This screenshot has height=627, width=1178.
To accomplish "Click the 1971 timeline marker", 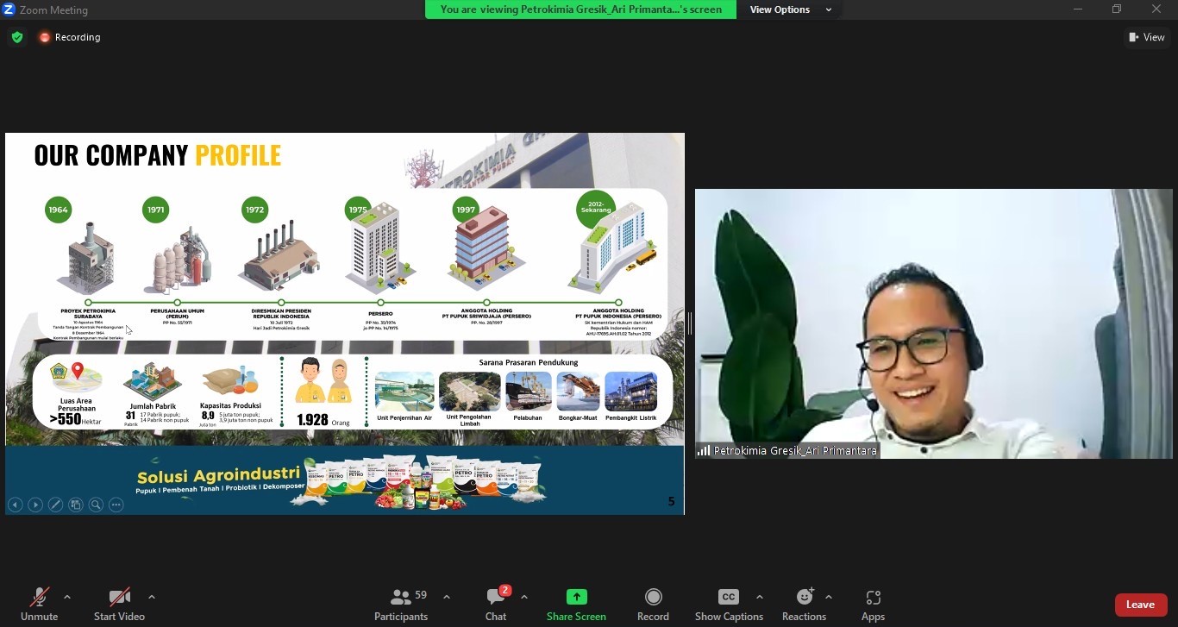I will pos(156,210).
